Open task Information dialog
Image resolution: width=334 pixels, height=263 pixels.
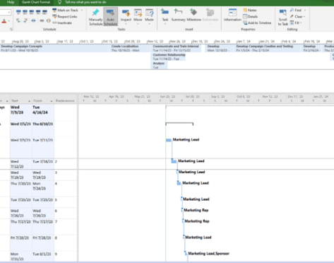232,16
